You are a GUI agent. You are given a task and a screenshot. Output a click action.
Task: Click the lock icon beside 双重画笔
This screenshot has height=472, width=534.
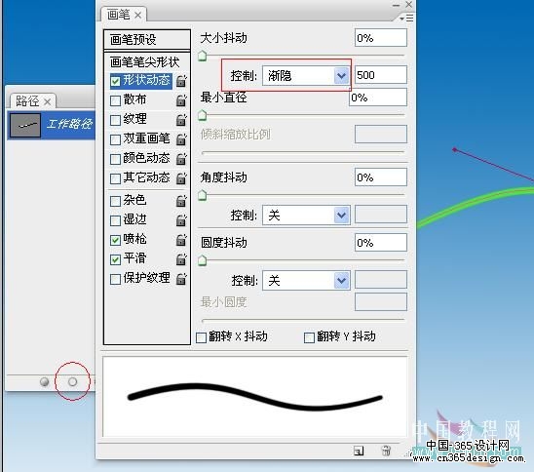(181, 139)
